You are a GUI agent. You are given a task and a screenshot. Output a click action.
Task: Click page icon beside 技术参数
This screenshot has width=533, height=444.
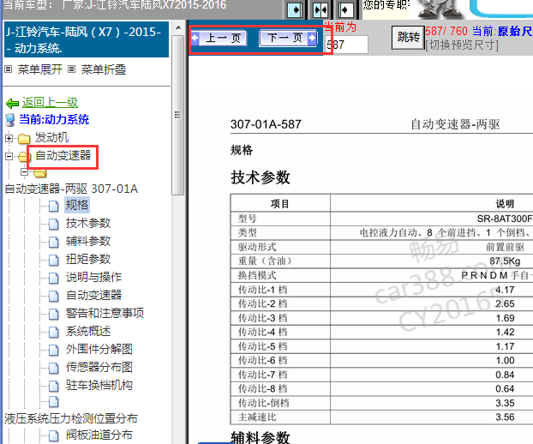tap(53, 224)
